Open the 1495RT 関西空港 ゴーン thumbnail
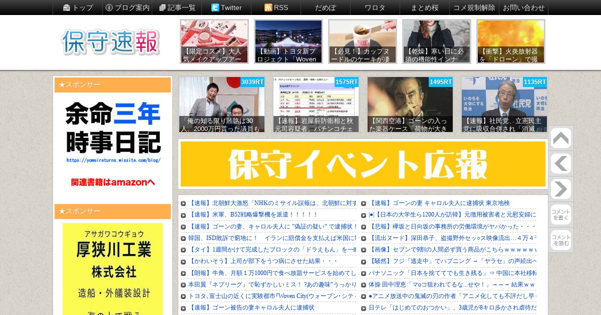Screen dimensions: 601x315 410,104
